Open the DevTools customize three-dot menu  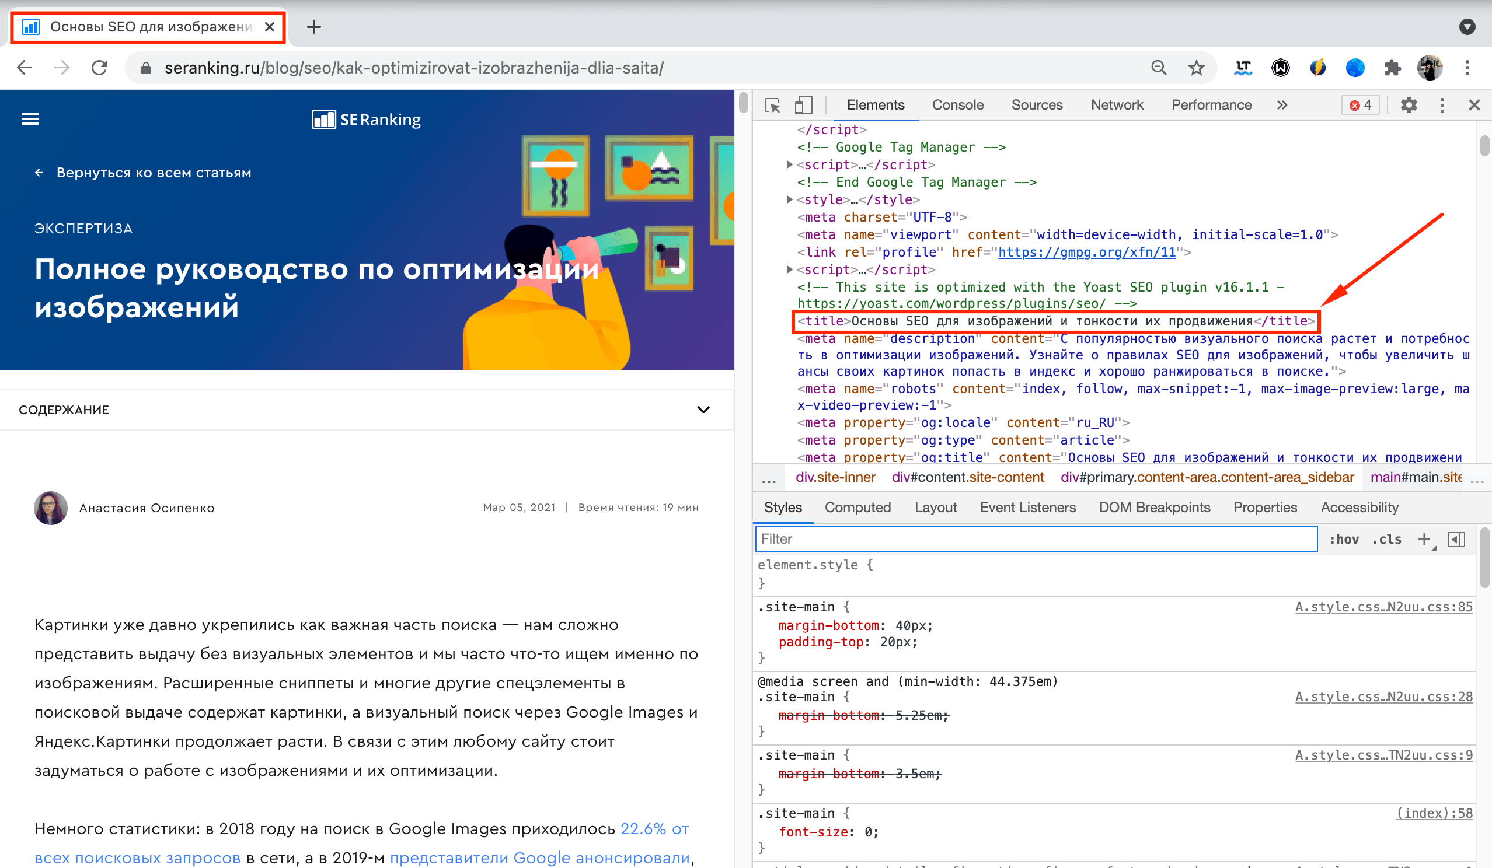1442,106
